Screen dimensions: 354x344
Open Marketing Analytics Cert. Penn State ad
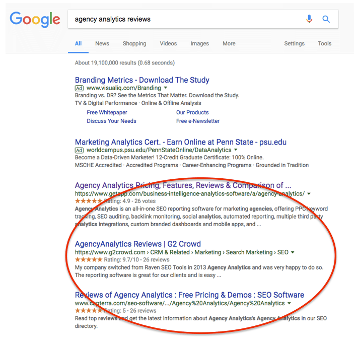[181, 142]
